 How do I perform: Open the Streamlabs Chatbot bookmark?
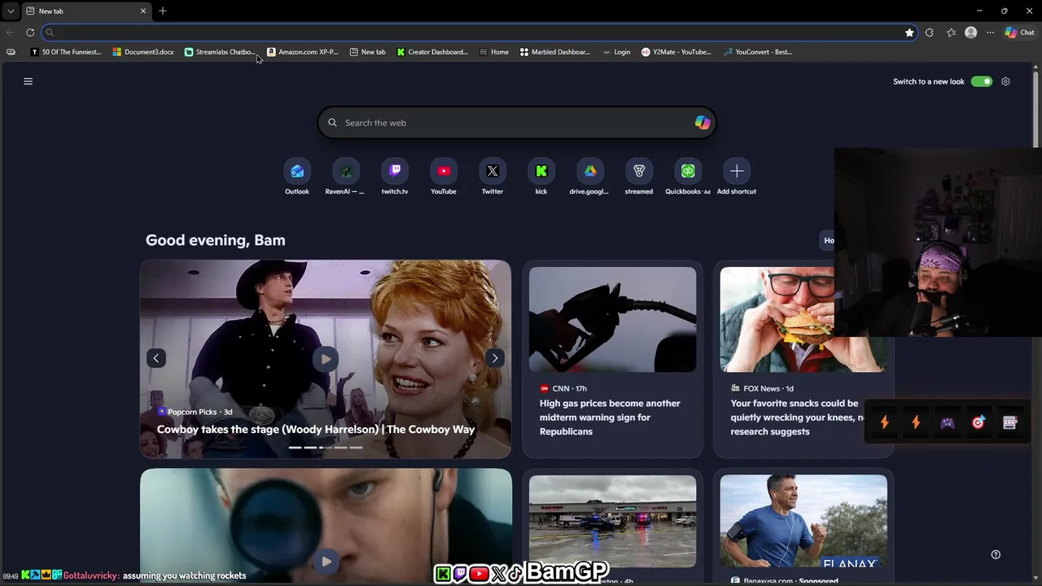tap(220, 52)
